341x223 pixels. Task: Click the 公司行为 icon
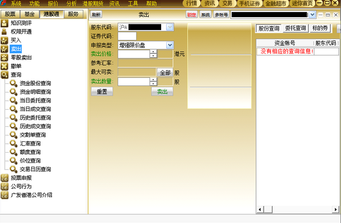pos(4,186)
